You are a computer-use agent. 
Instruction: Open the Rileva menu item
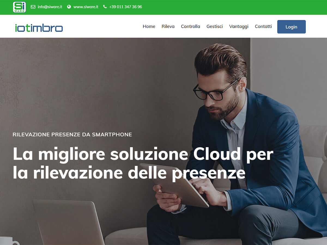tap(168, 26)
